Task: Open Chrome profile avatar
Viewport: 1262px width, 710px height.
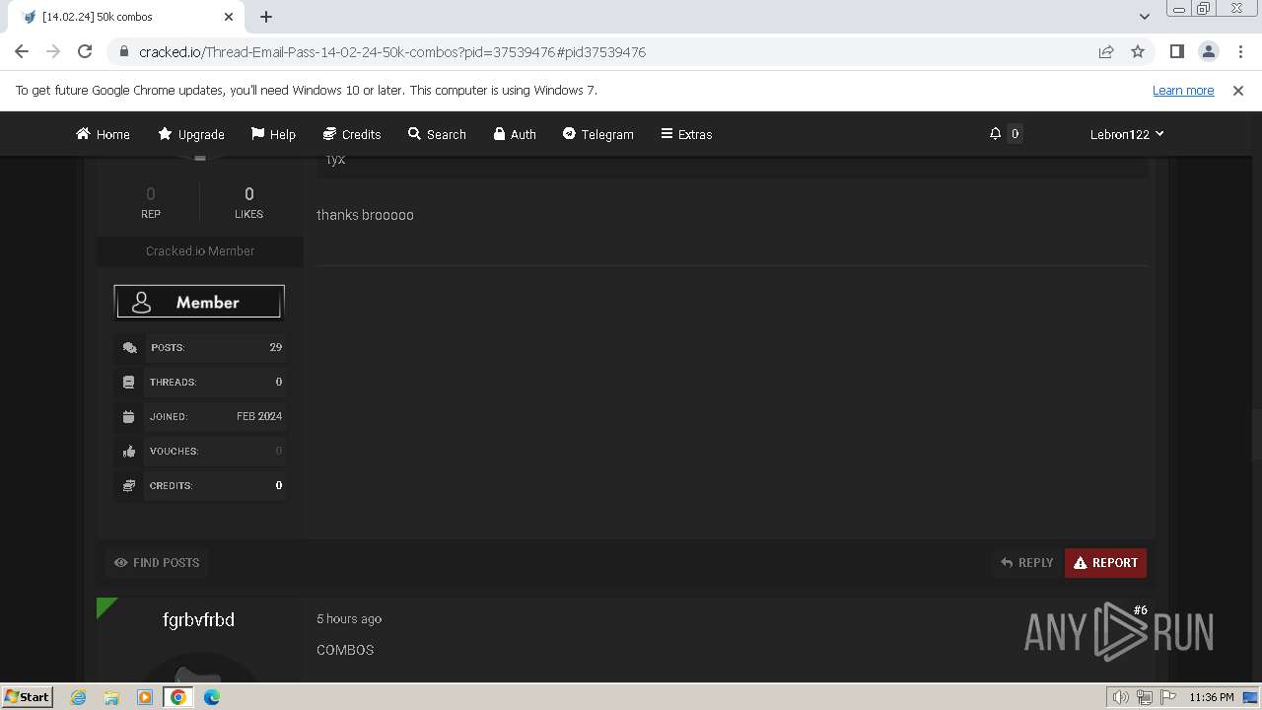Action: coord(1208,51)
